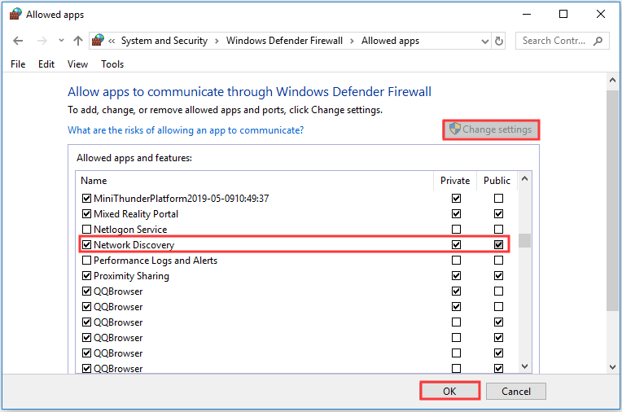Enable Private checkbox for Netlogon Service
Screen dimensions: 622x412
click(456, 229)
